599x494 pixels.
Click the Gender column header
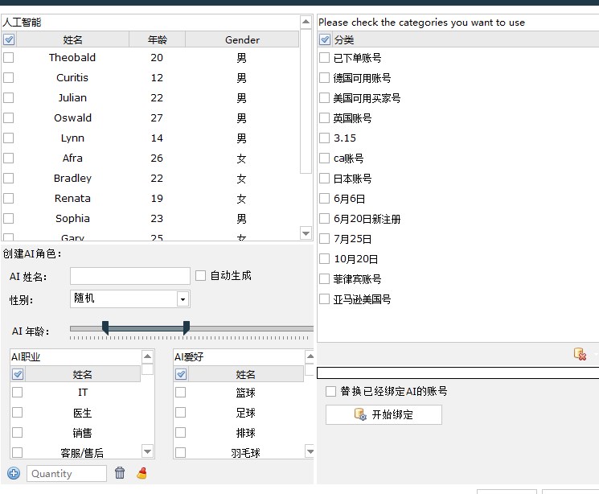click(x=242, y=39)
